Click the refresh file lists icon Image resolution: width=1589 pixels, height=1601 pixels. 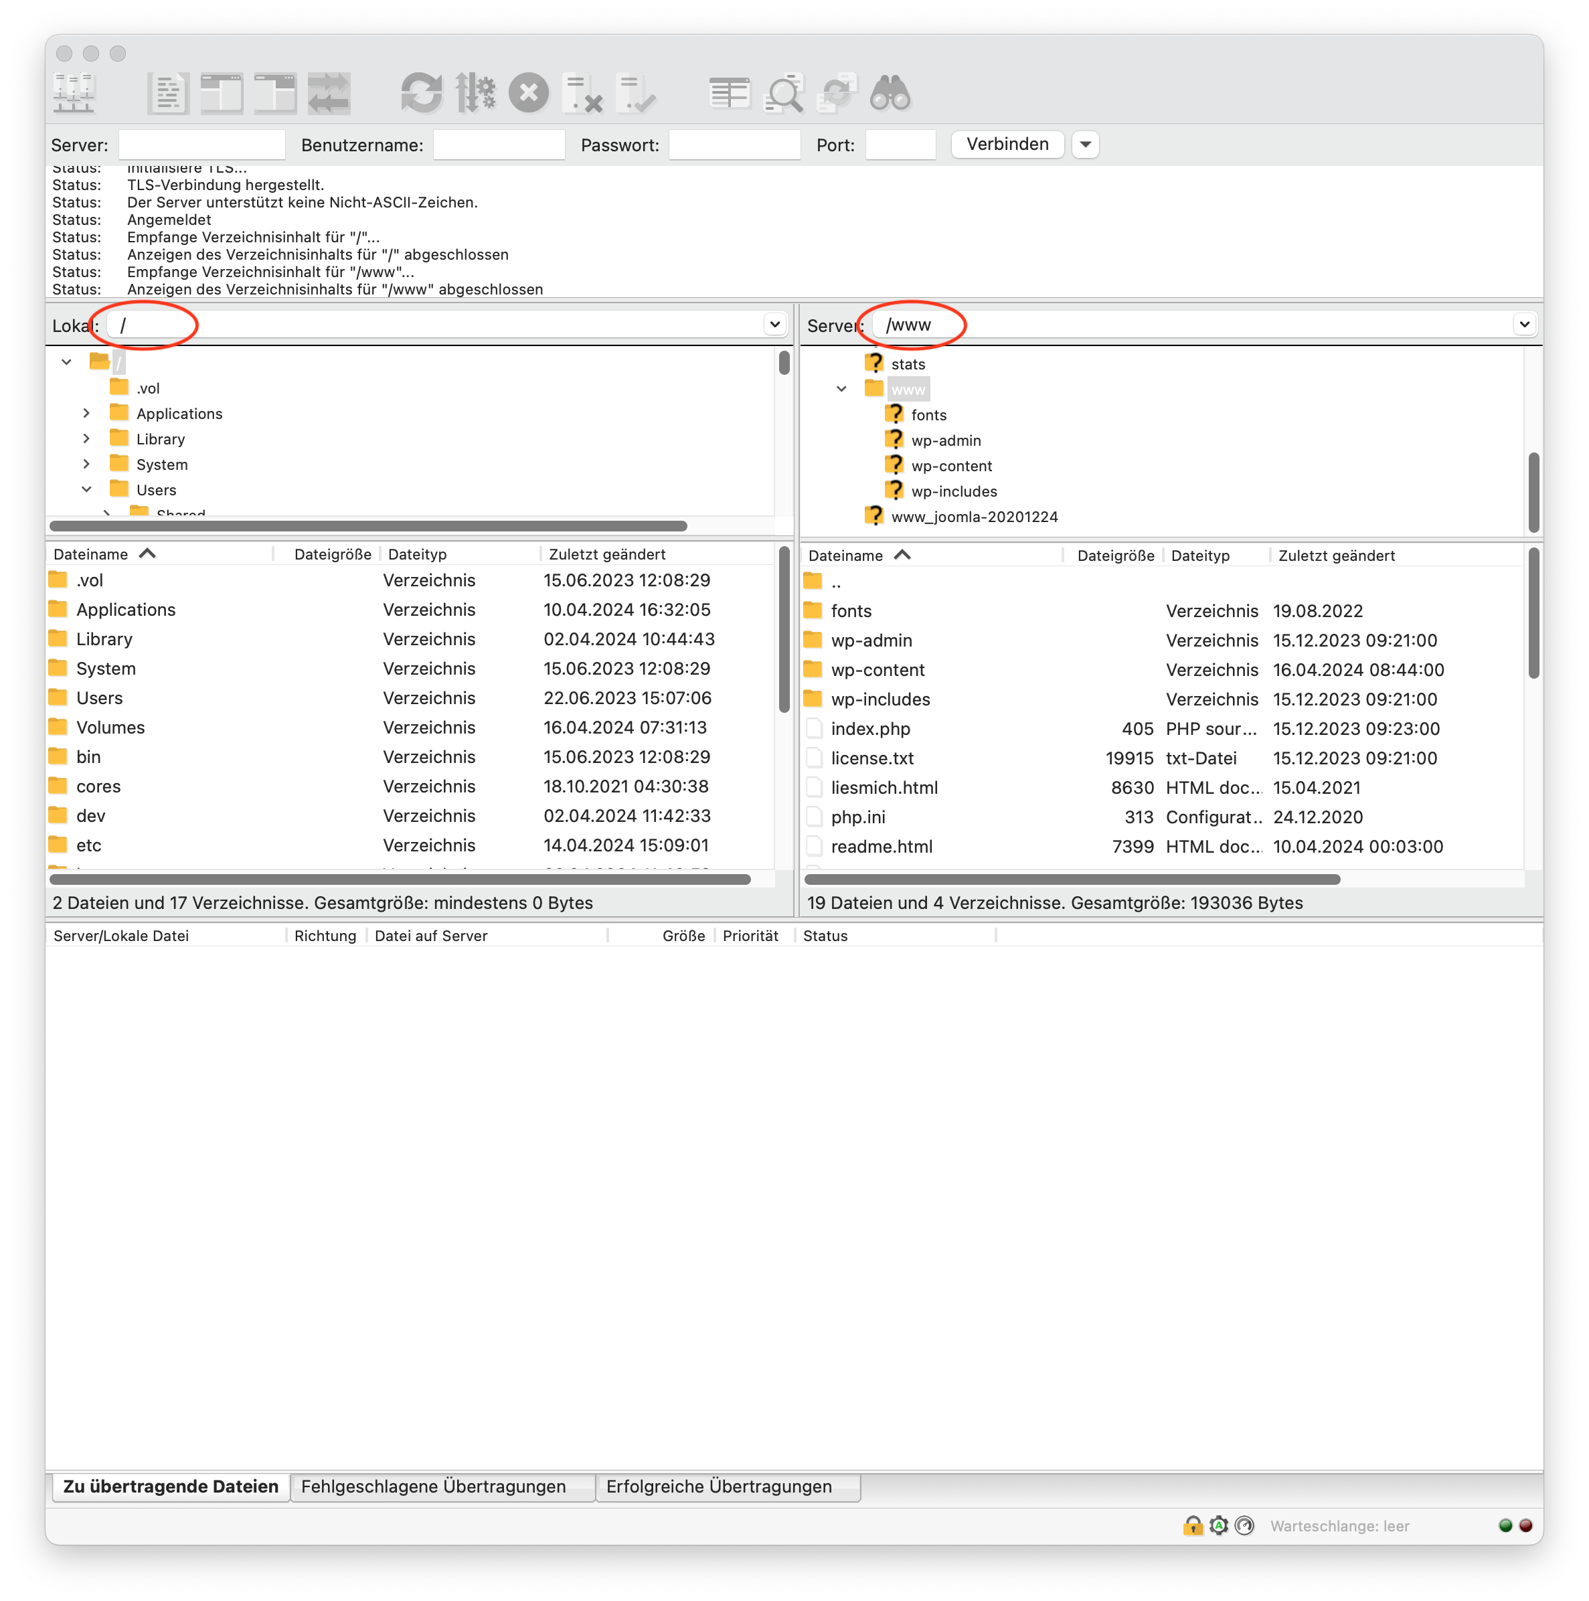point(421,93)
